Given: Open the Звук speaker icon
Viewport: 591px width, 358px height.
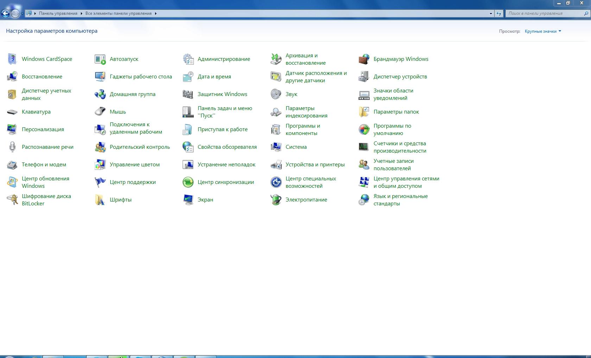Looking at the screenshot, I should [x=276, y=94].
